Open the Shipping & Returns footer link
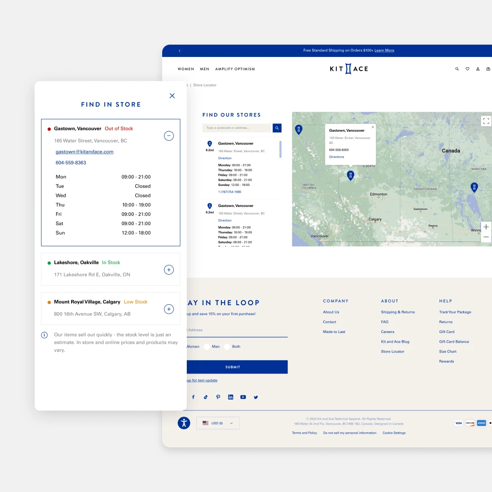Screen dimensions: 492x492 (398, 312)
